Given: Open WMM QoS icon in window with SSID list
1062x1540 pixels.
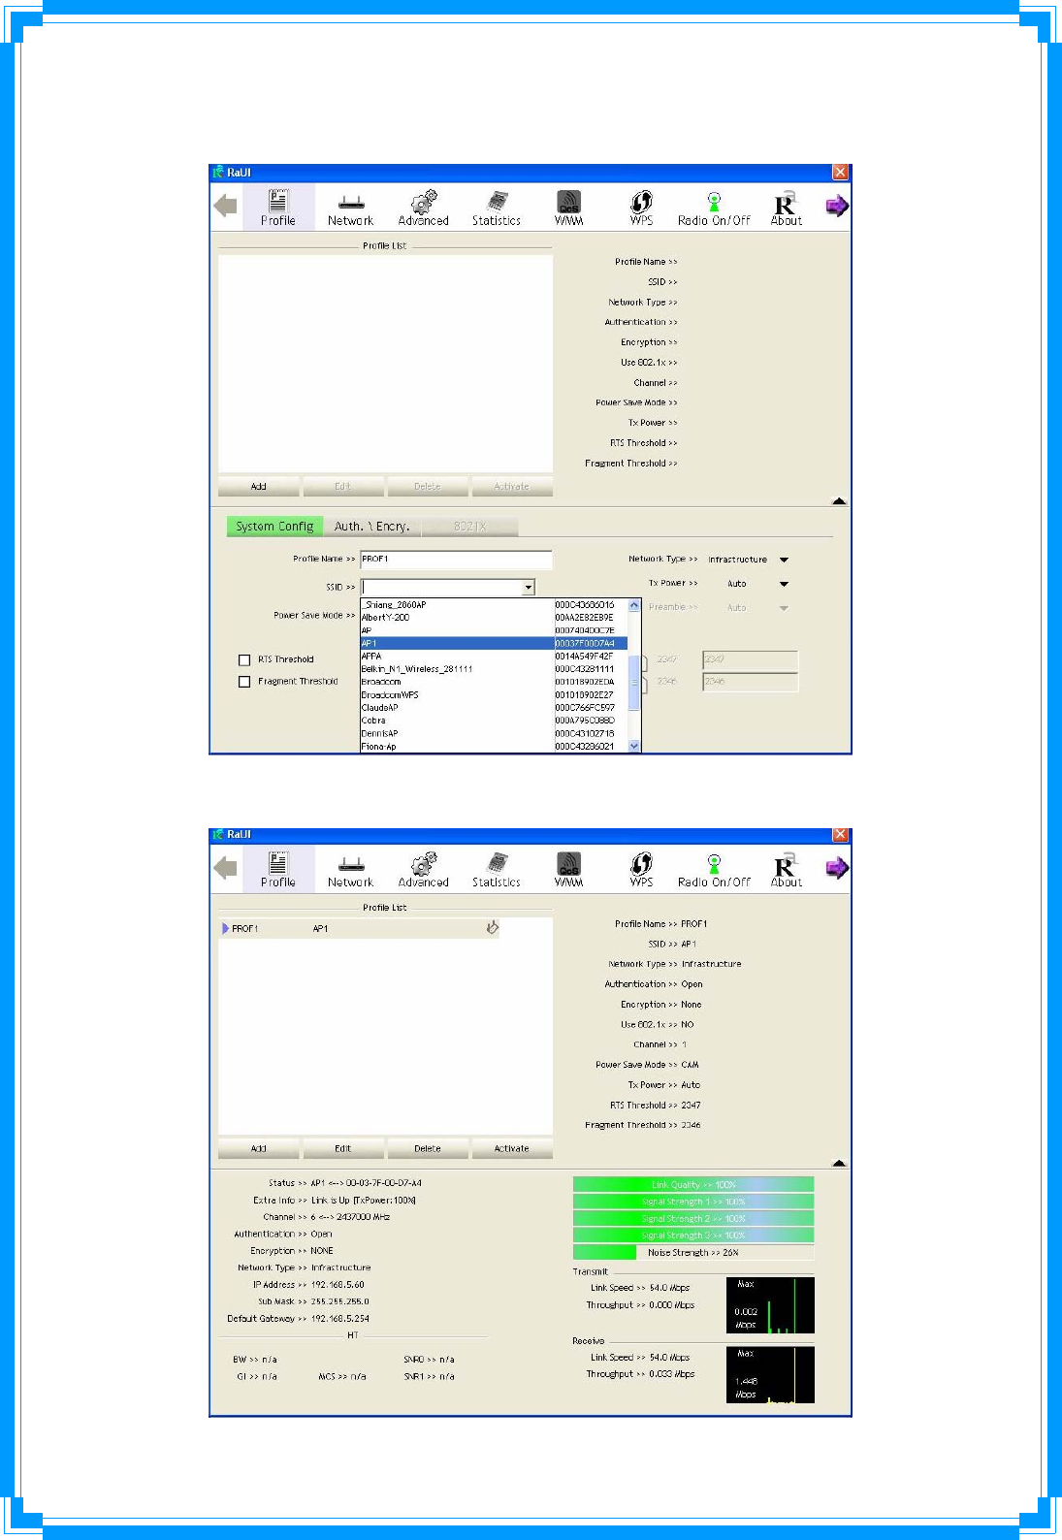Looking at the screenshot, I should [568, 208].
